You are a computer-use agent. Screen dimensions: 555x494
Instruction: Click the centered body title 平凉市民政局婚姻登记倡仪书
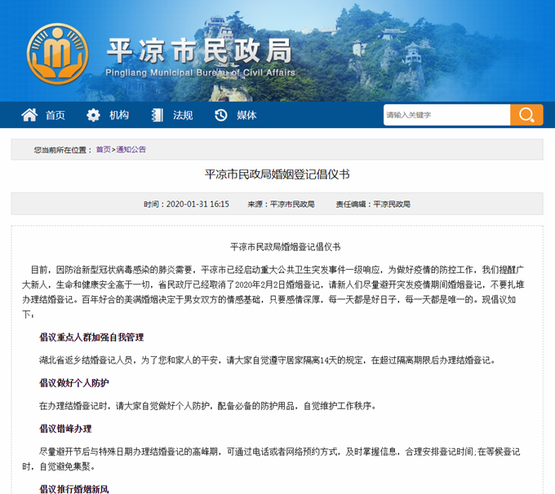coord(286,247)
